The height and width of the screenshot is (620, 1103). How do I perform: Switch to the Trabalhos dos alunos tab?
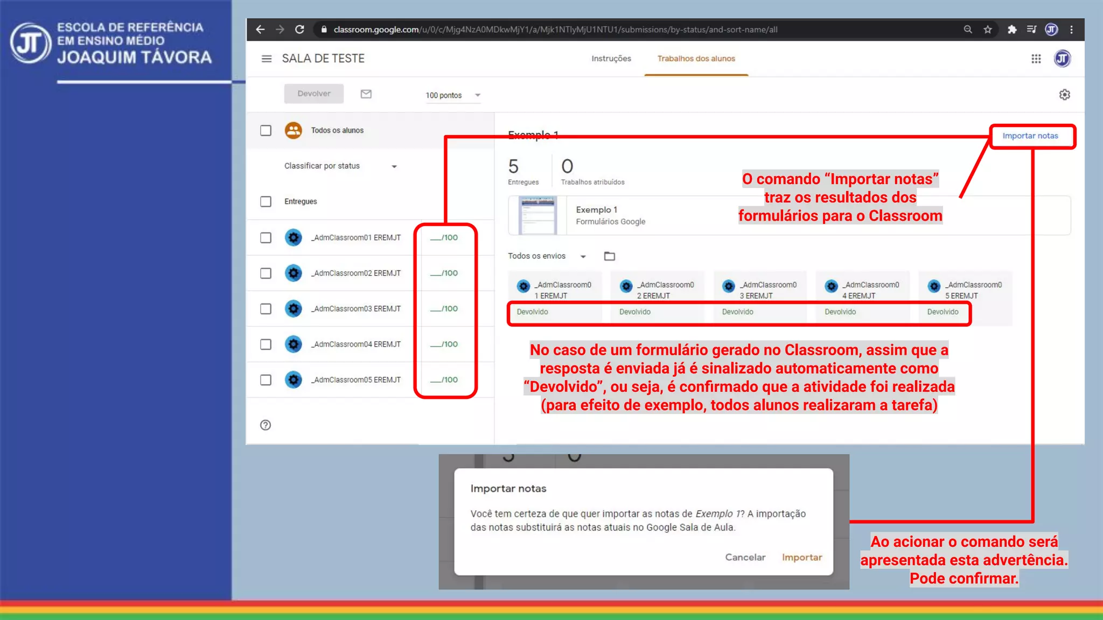coord(696,59)
